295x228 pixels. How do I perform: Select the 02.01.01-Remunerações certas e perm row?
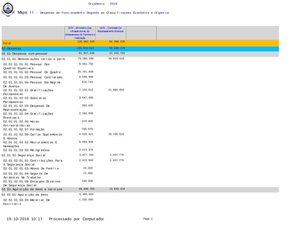point(33,59)
